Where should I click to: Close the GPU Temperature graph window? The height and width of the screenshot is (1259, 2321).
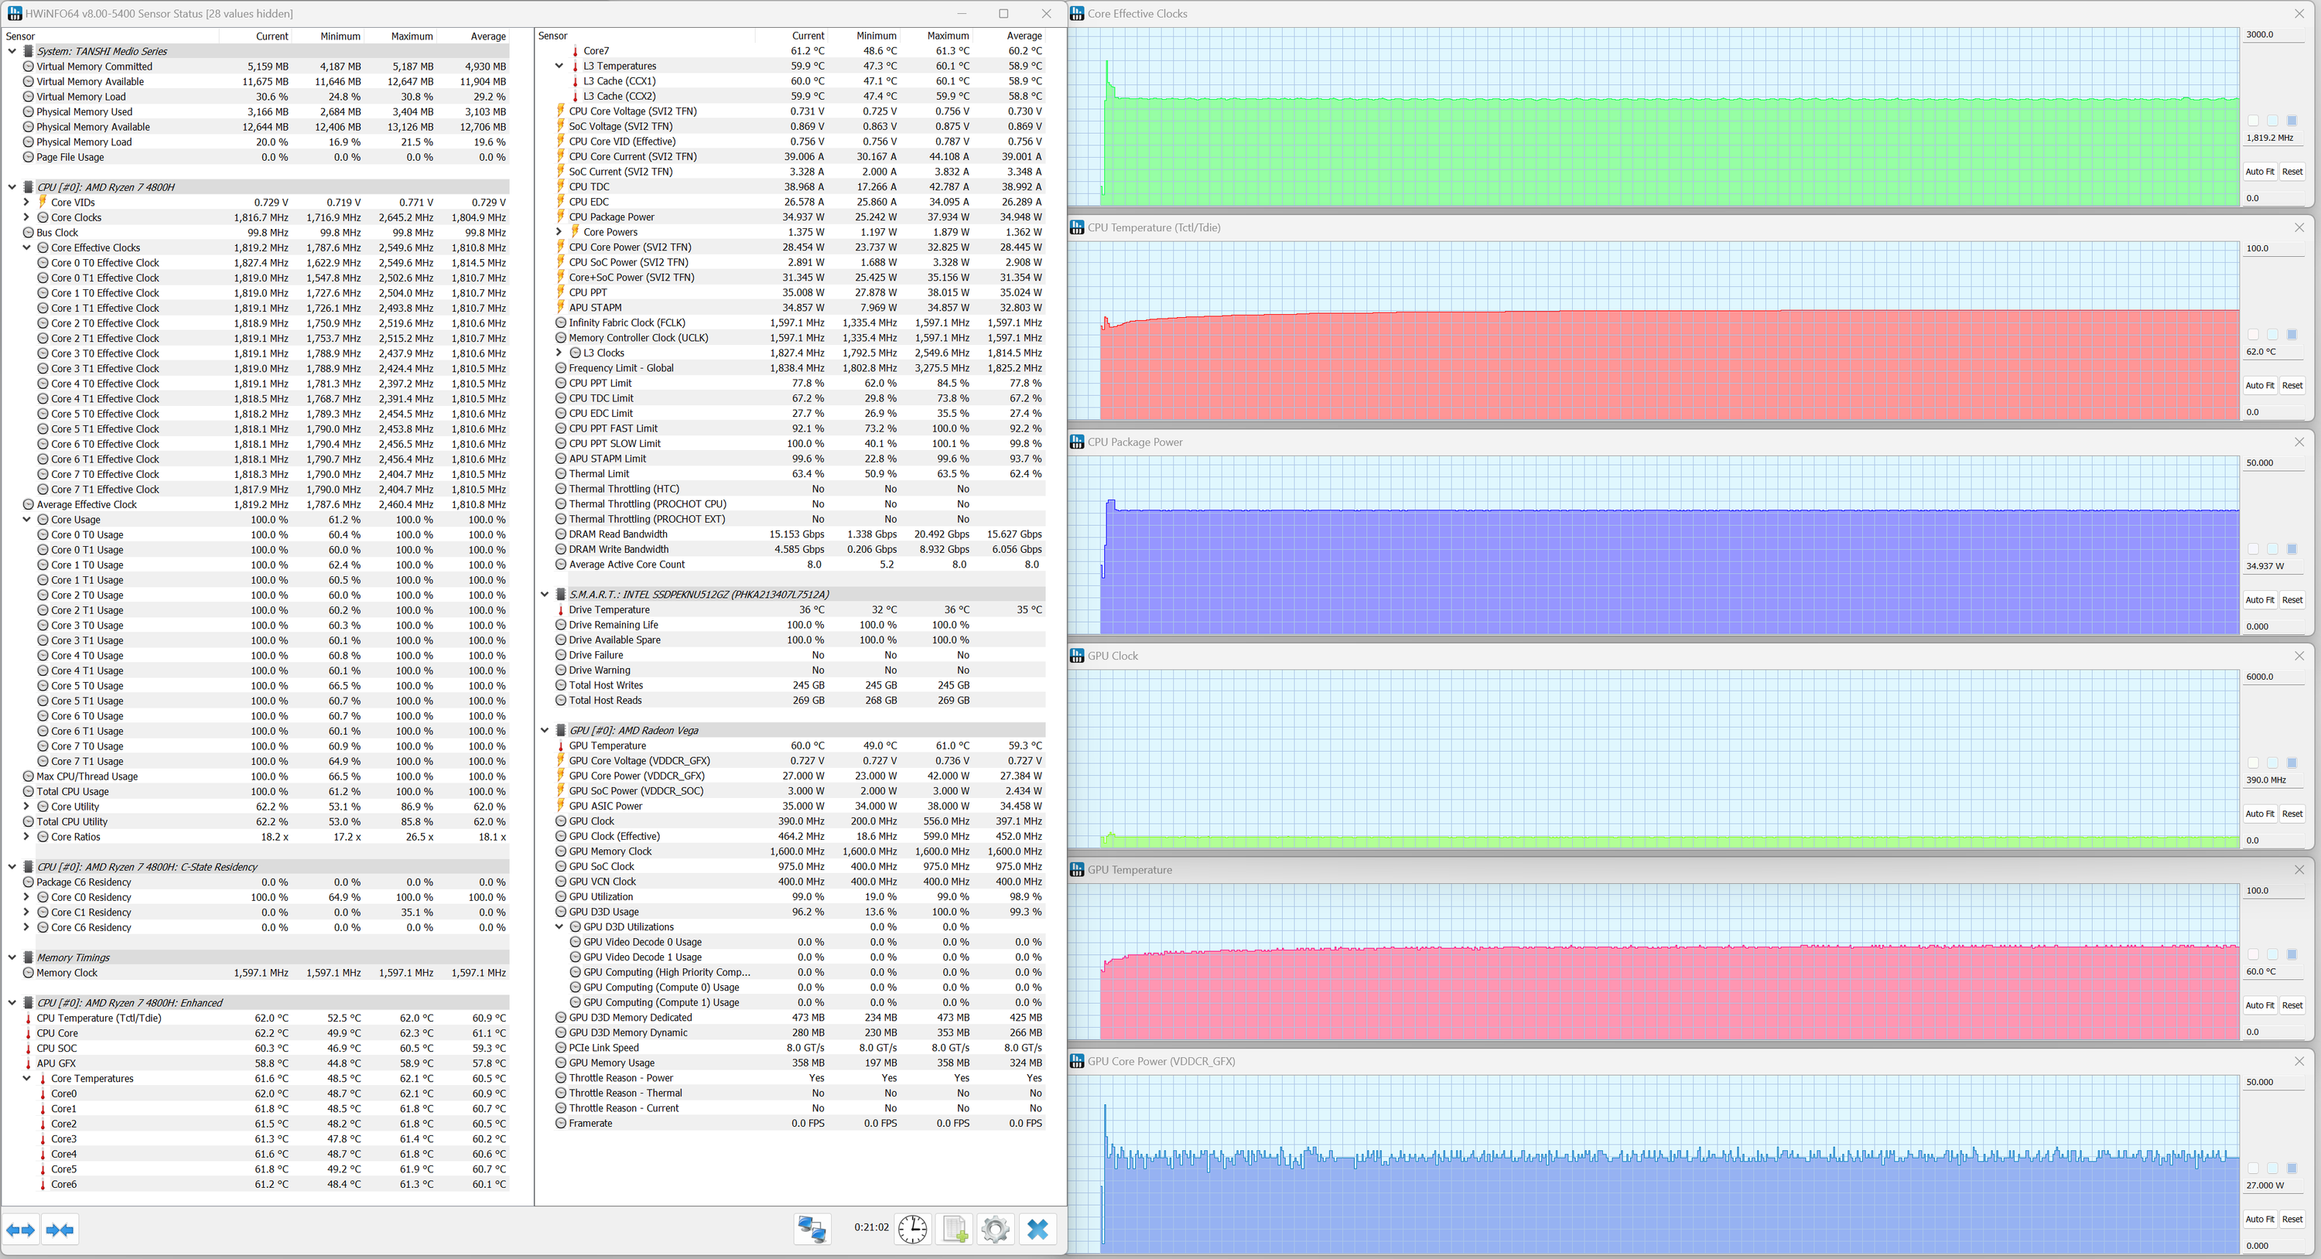tap(2299, 870)
